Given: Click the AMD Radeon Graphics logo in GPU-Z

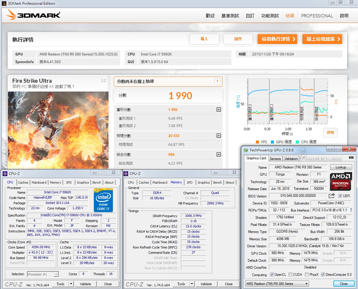Looking at the screenshot, I should (x=341, y=181).
